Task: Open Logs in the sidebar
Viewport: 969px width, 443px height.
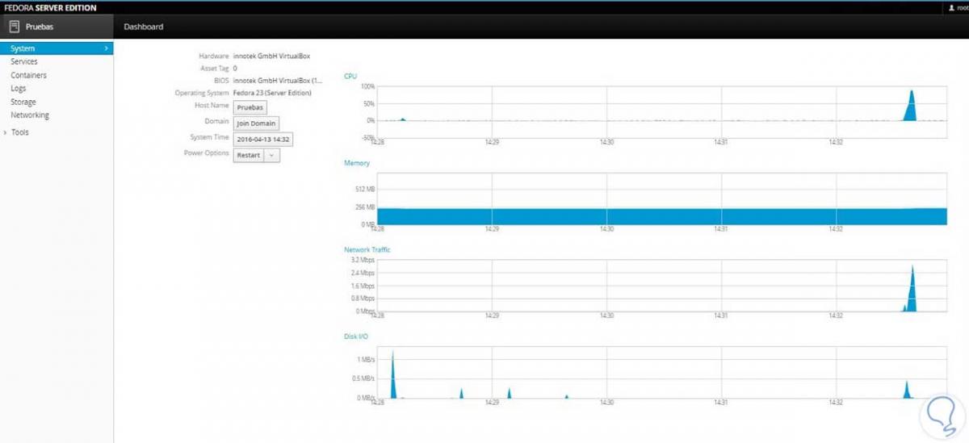Action: [x=18, y=89]
